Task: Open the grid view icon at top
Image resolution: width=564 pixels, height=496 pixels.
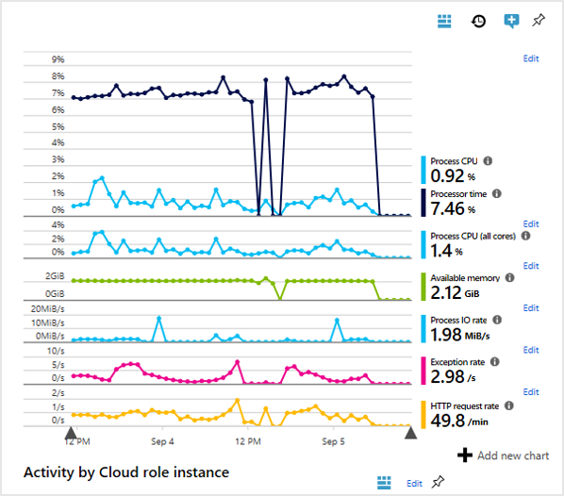Action: click(x=444, y=22)
